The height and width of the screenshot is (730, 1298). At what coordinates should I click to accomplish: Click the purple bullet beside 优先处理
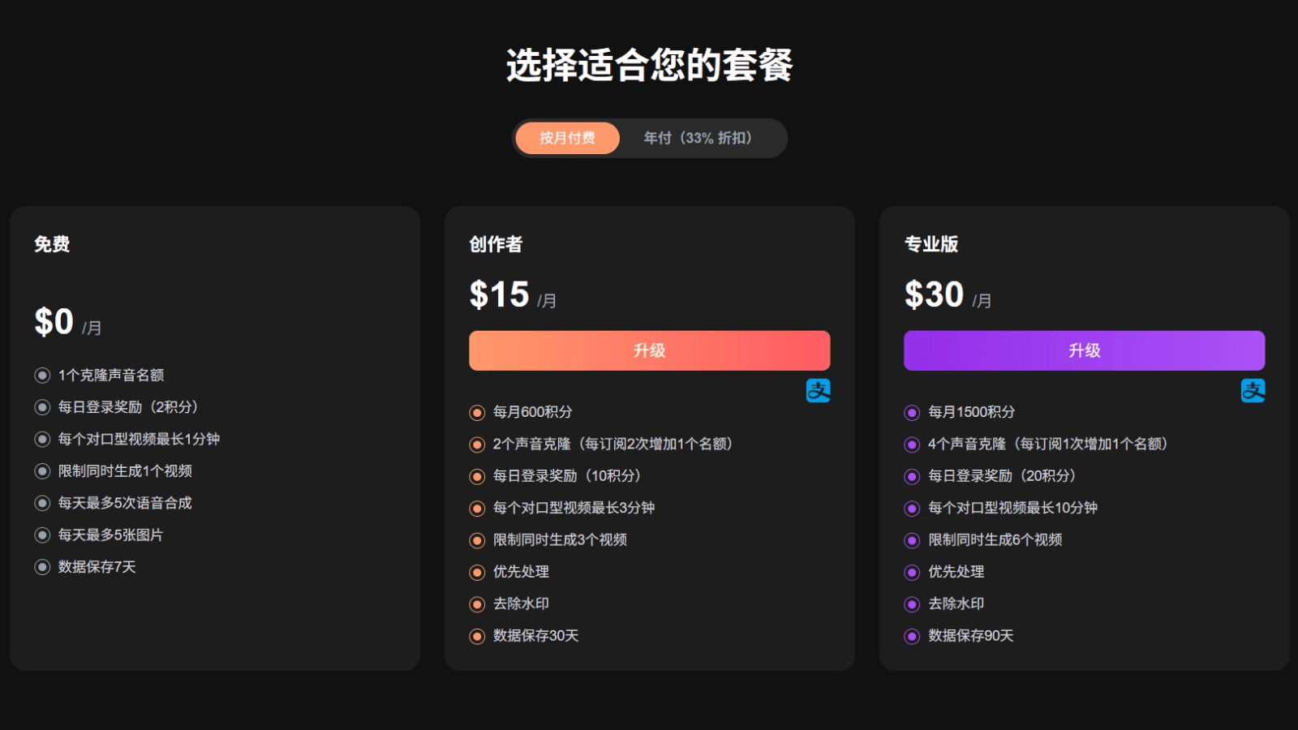[912, 573]
